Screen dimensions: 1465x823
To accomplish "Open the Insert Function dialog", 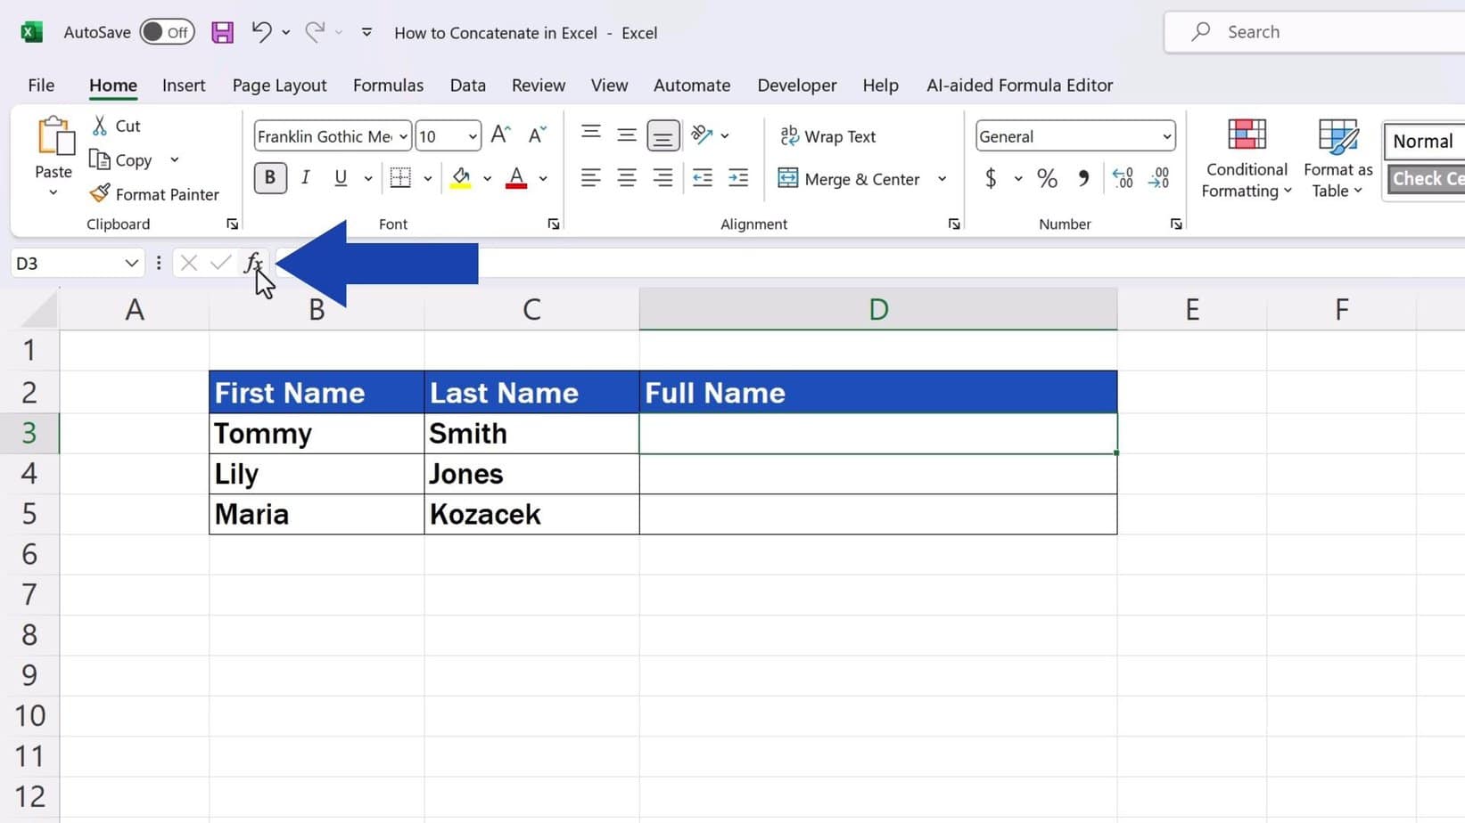I will coord(253,263).
